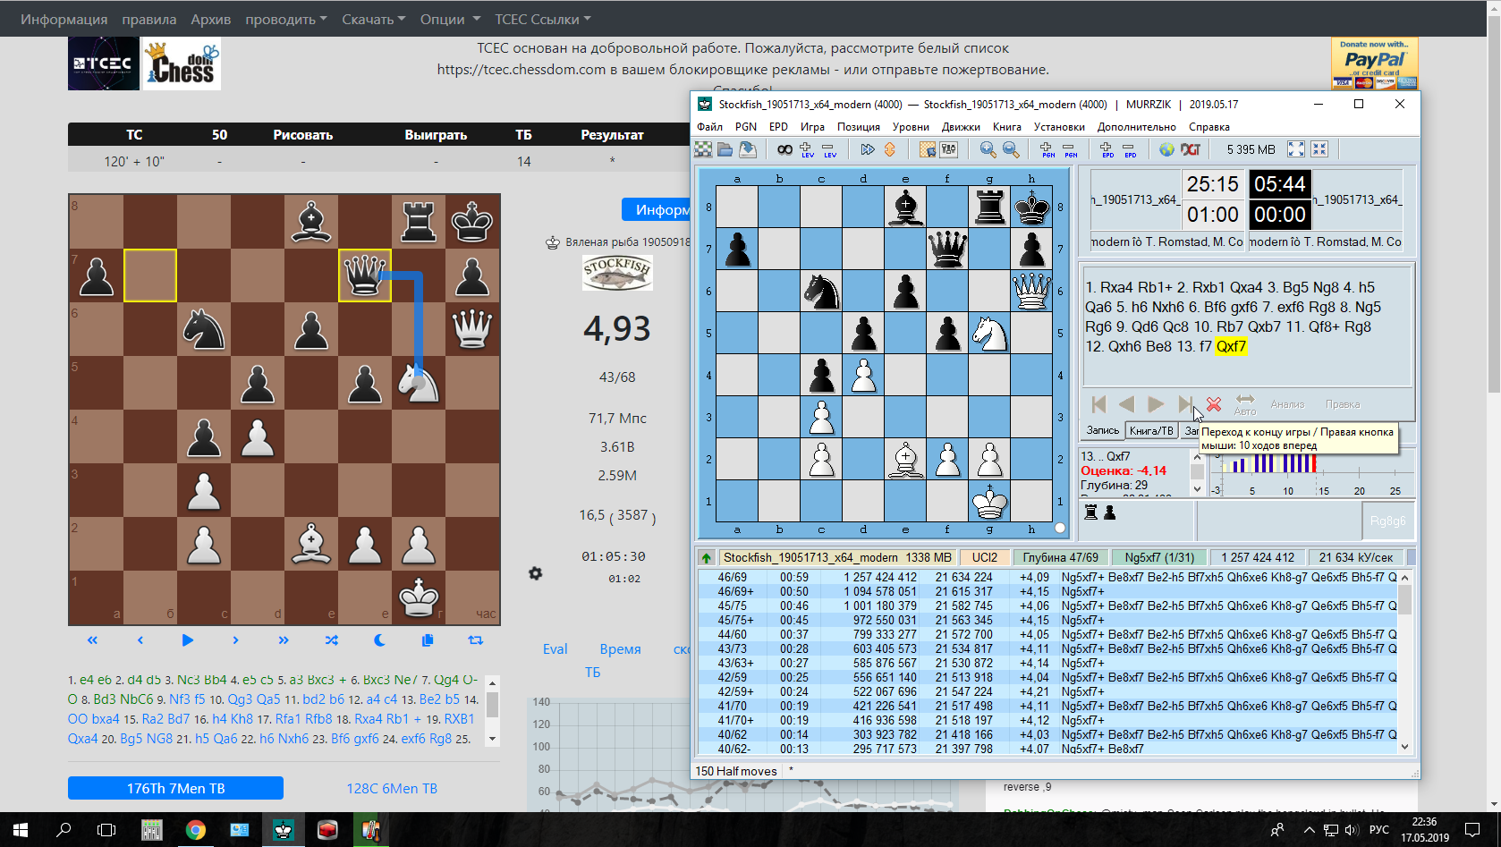This screenshot has width=1501, height=847.
Task: Jump to game start in Arena move controls
Action: [1099, 404]
